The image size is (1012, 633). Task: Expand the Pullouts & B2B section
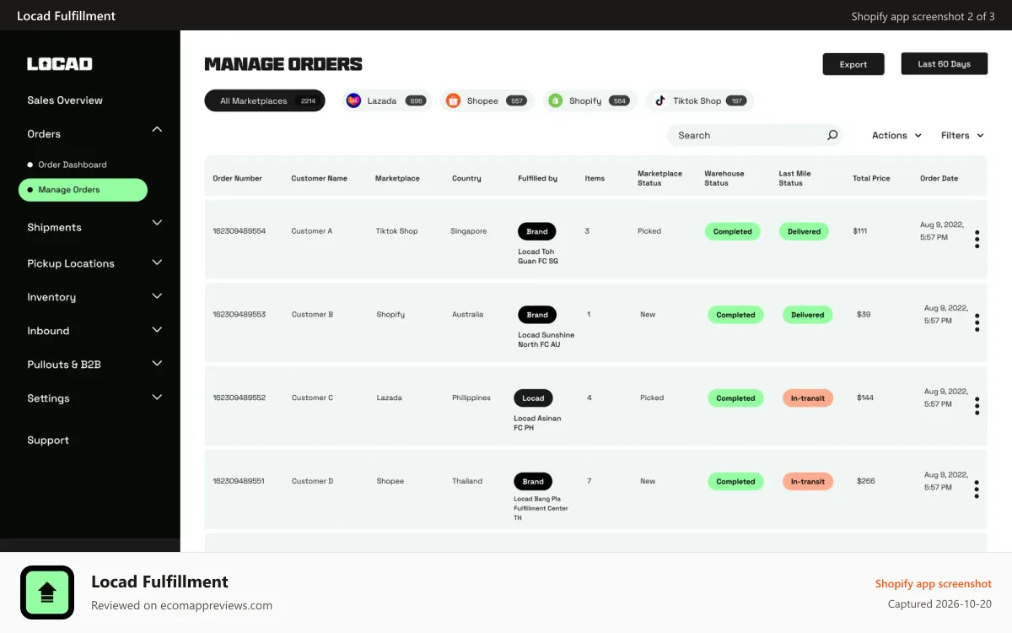pos(157,364)
